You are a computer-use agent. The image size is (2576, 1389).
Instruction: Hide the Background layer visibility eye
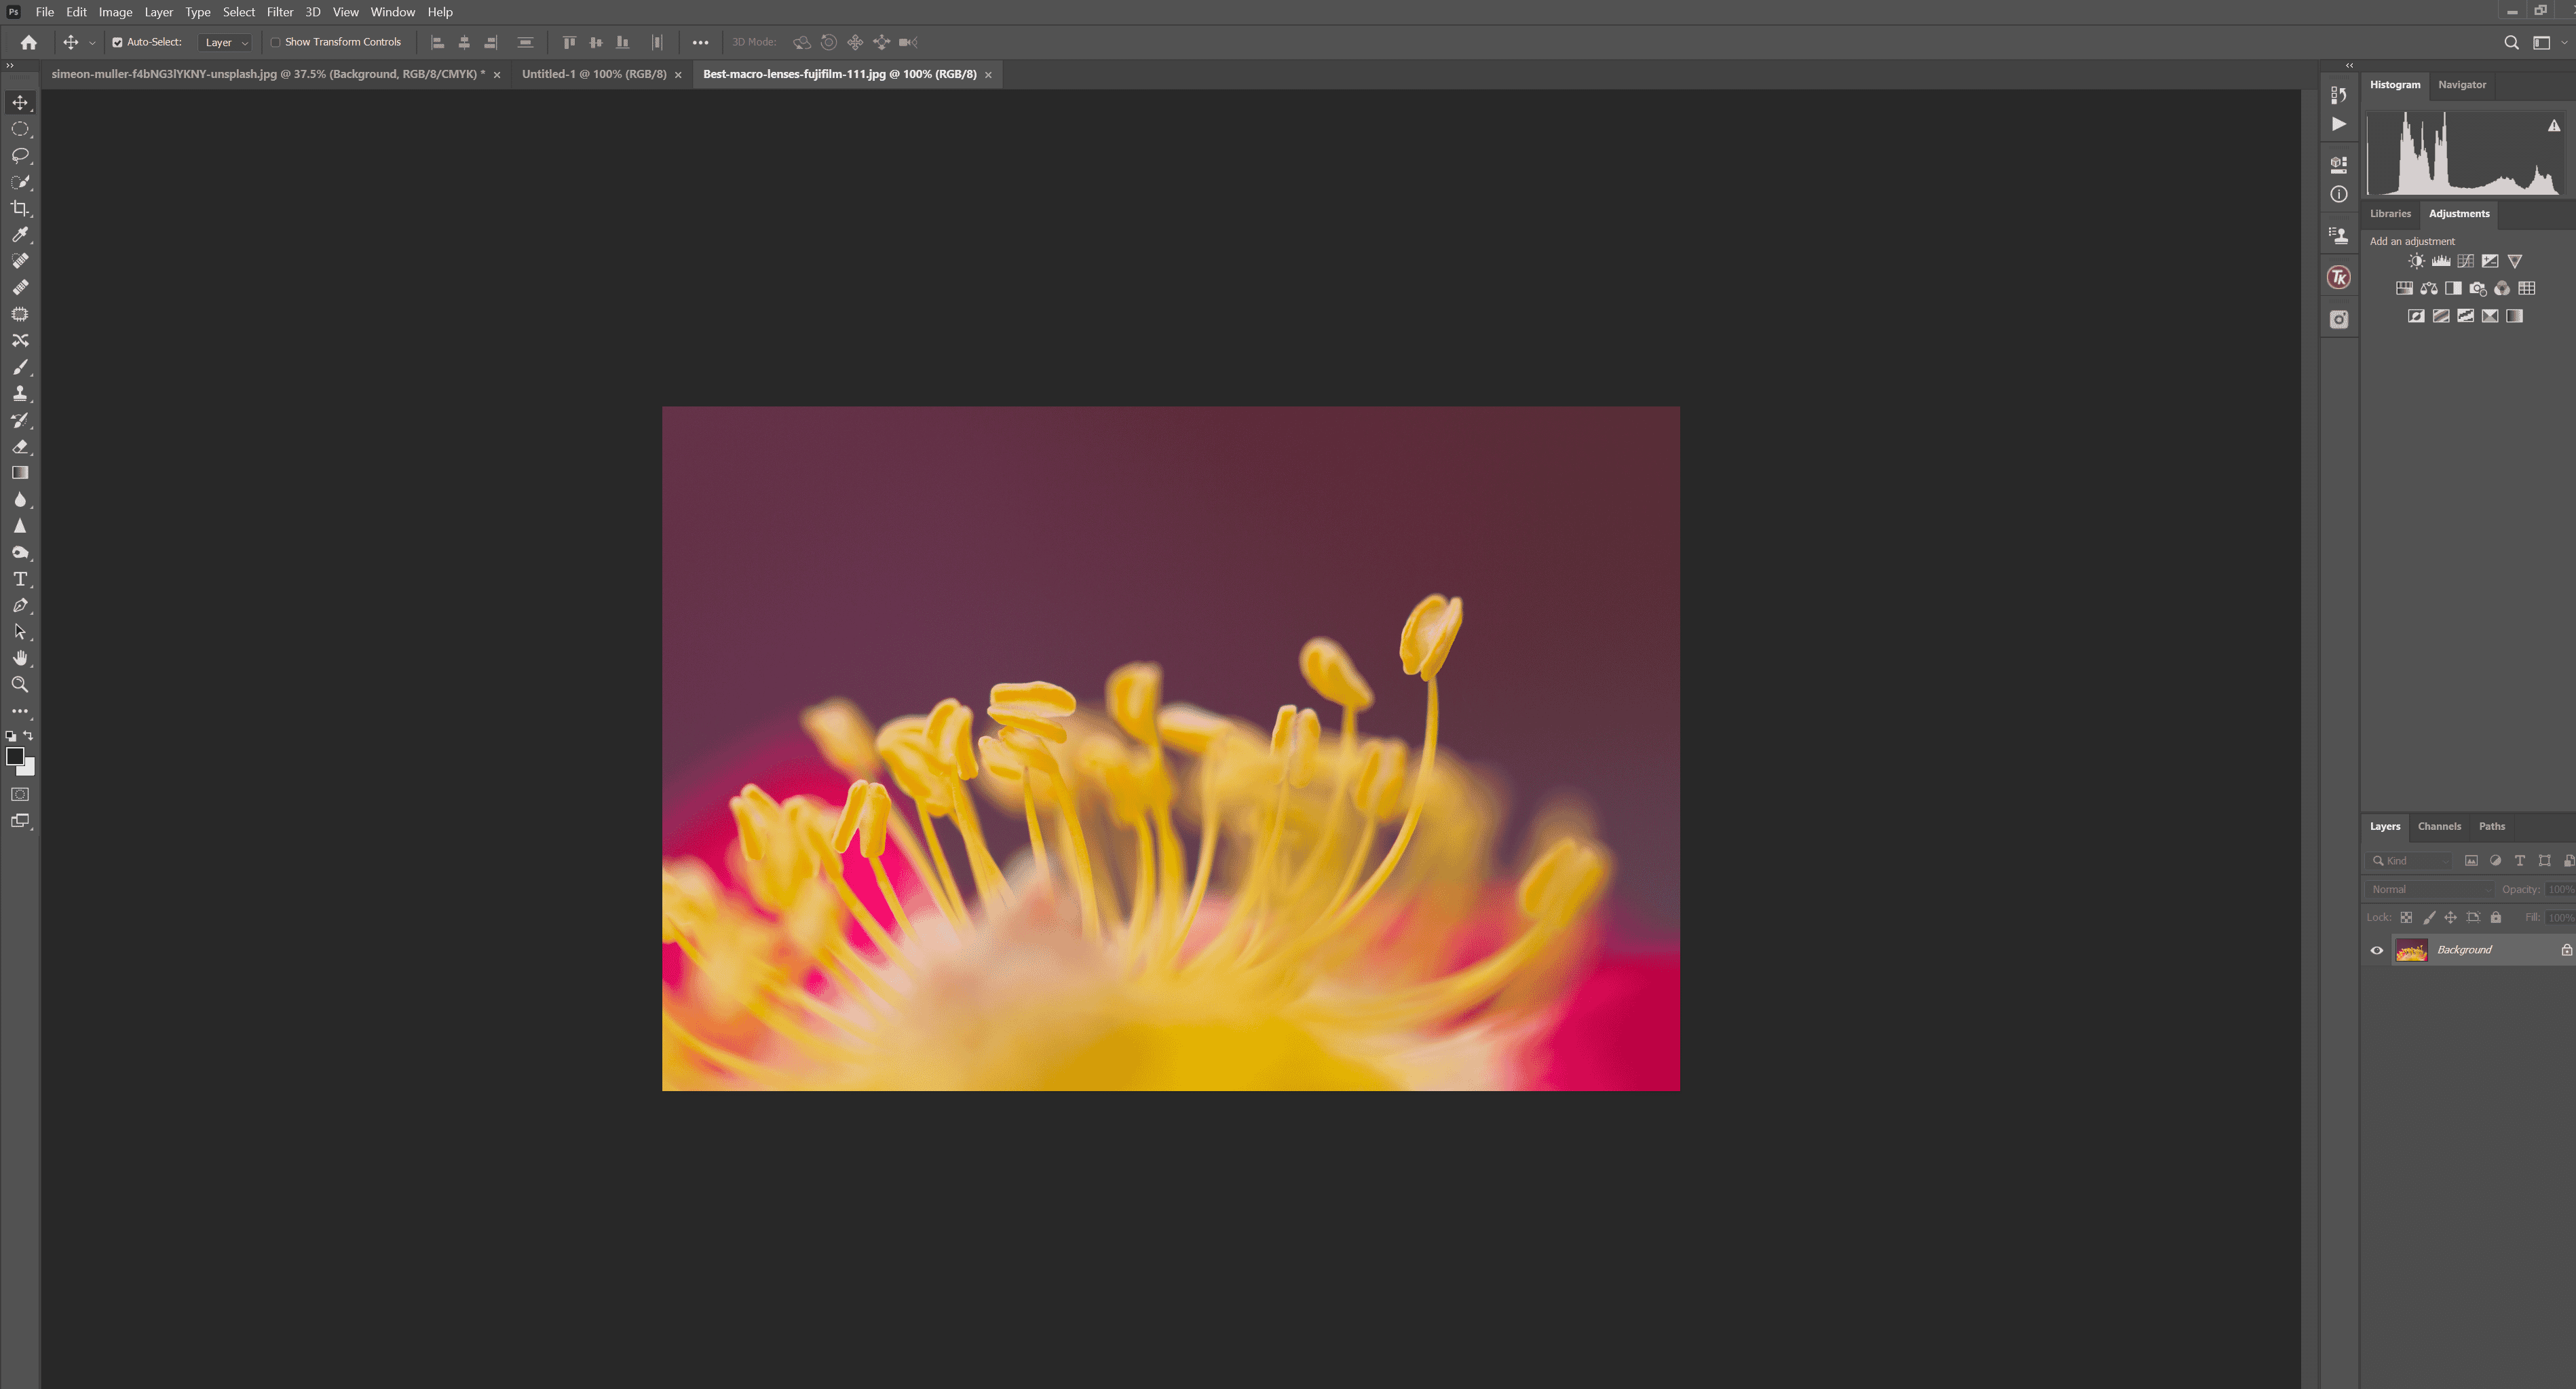2377,950
